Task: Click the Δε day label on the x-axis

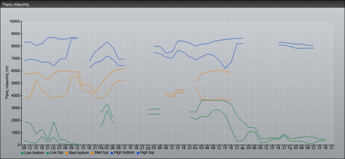Action: tap(243, 148)
